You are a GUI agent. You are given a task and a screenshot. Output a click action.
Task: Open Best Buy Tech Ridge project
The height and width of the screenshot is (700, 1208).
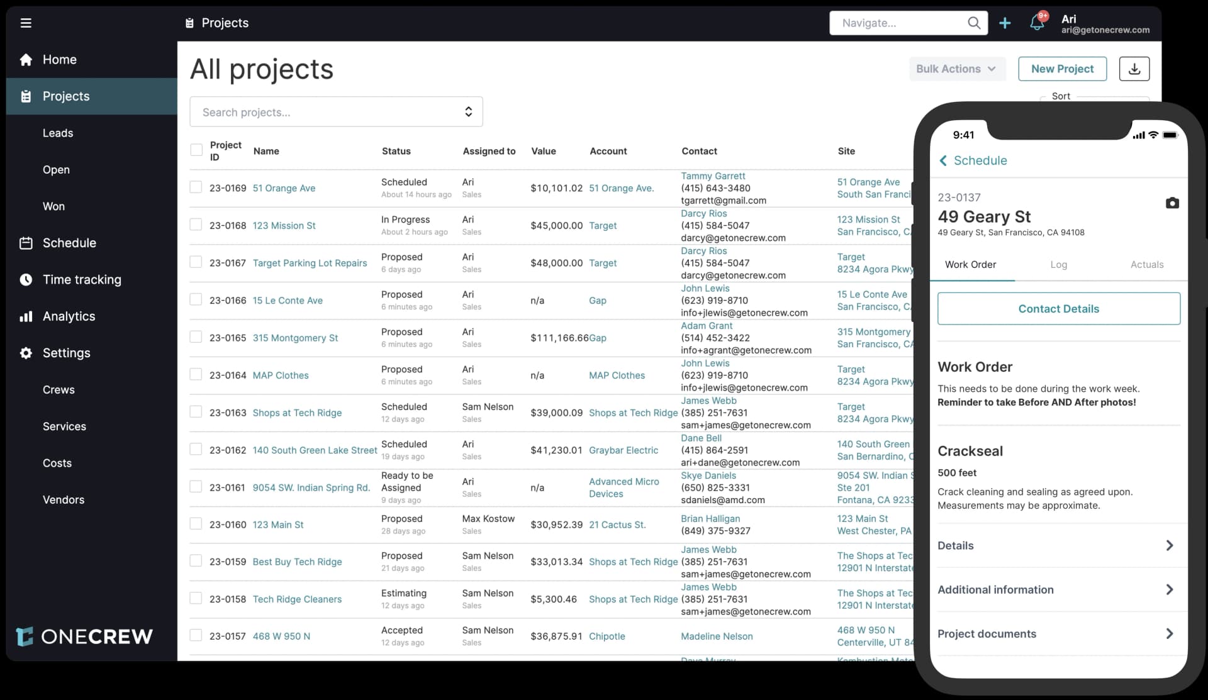pyautogui.click(x=297, y=562)
